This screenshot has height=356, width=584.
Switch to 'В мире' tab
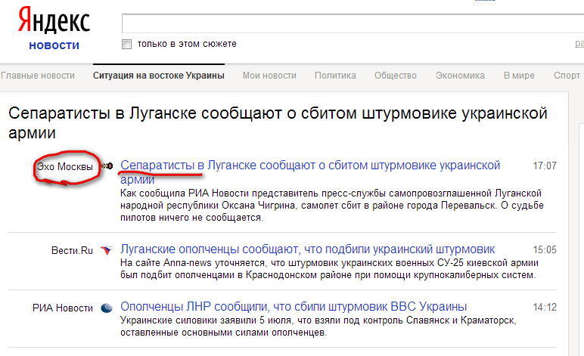coord(519,76)
